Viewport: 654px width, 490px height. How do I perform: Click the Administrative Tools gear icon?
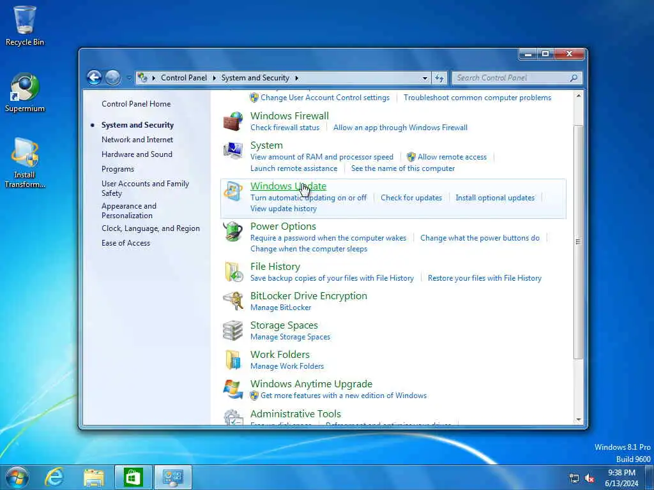tap(232, 417)
